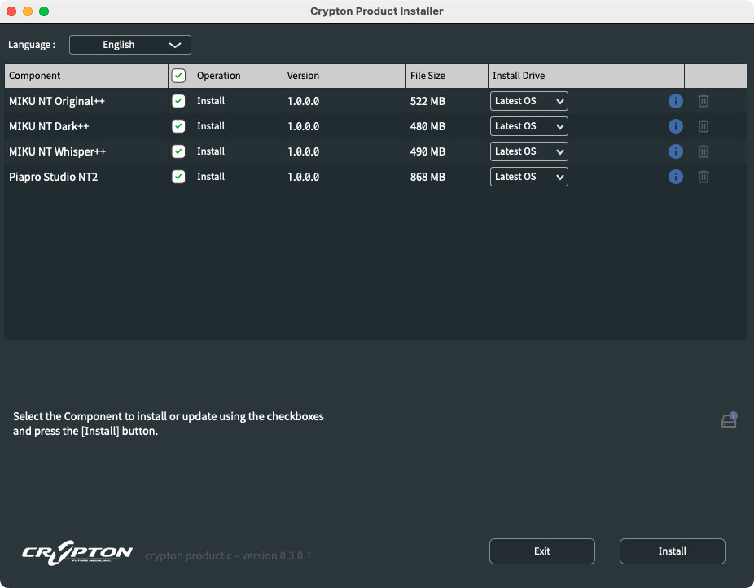Click the Exit button

[x=542, y=551]
